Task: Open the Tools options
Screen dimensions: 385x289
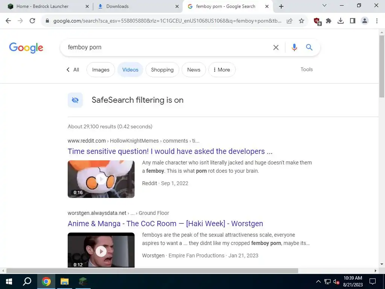Action: [307, 70]
